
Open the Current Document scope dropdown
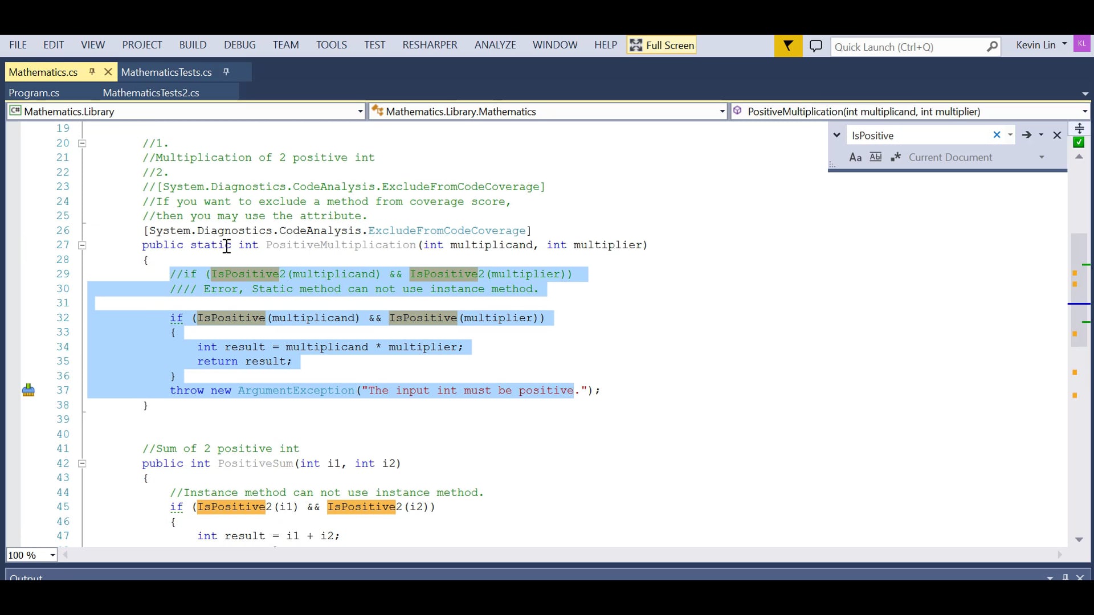coord(1042,158)
